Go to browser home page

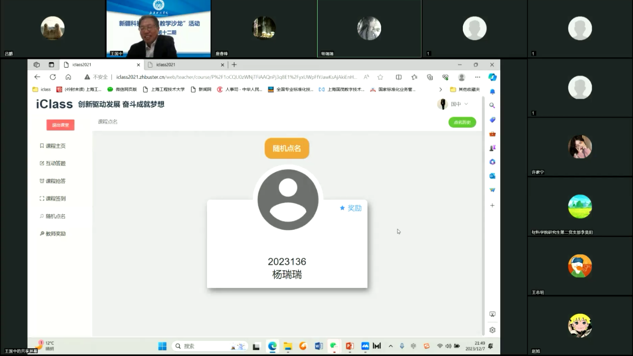tap(68, 77)
